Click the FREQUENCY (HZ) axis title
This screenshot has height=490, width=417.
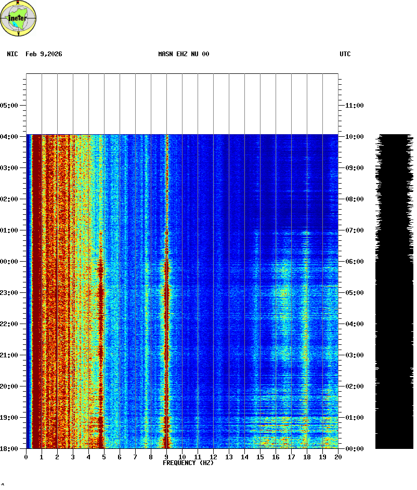188,463
